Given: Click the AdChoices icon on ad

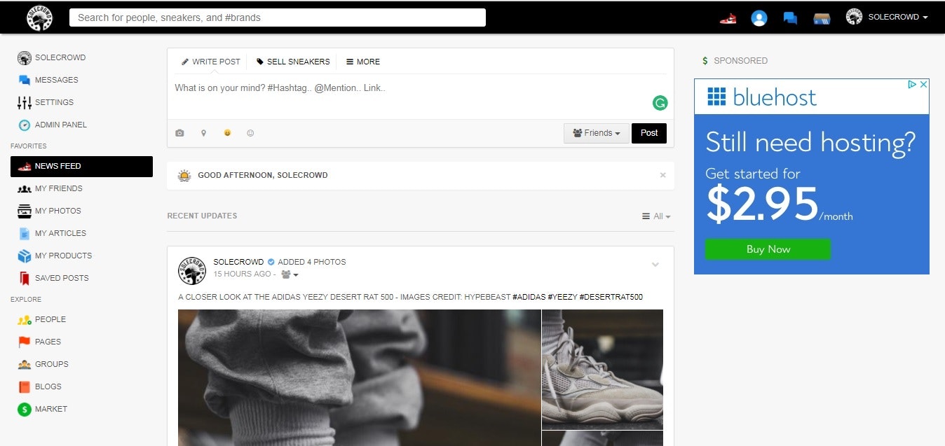Looking at the screenshot, I should tap(913, 84).
